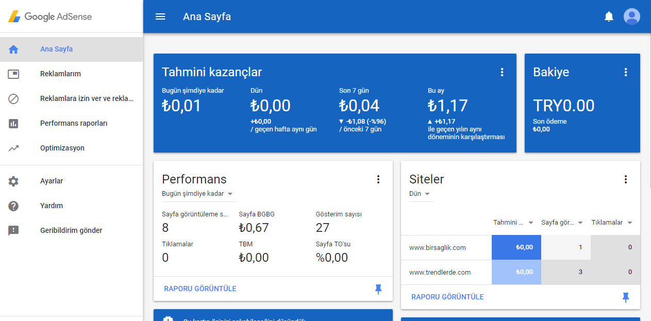This screenshot has width=651, height=321.
Task: Click the Bu ay ₺1,17 value
Action: (448, 106)
